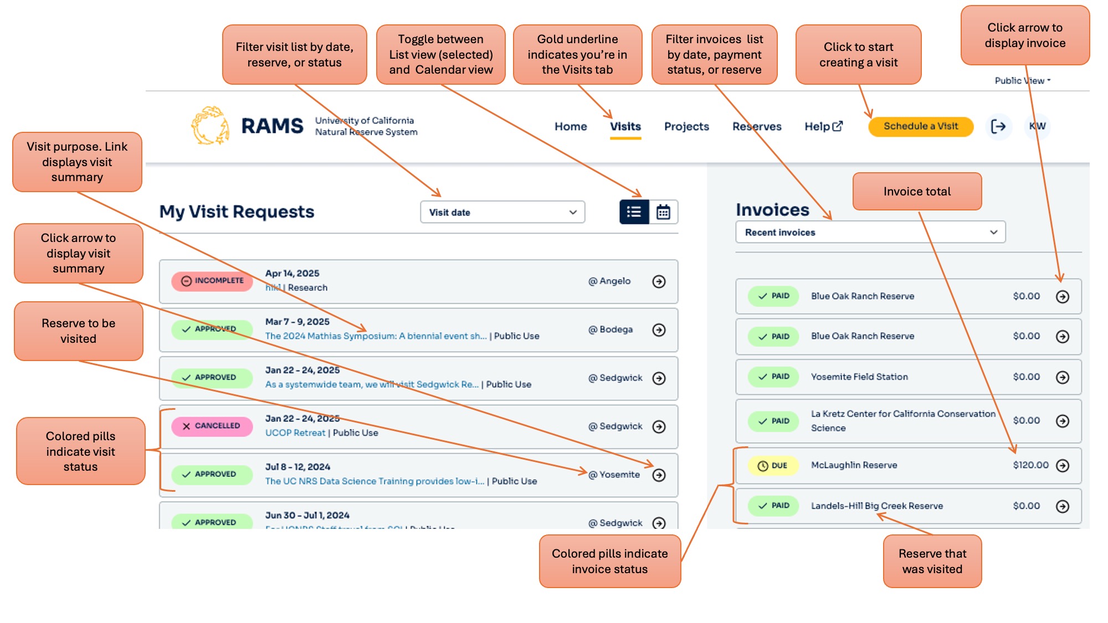
Task: Display McLaughlin Reserve $120.00 invoice arrow
Action: tap(1062, 466)
